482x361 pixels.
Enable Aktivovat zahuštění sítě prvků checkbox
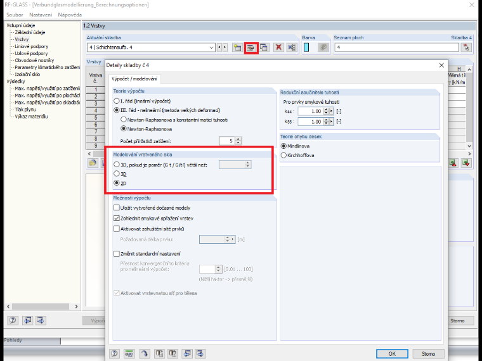(117, 229)
